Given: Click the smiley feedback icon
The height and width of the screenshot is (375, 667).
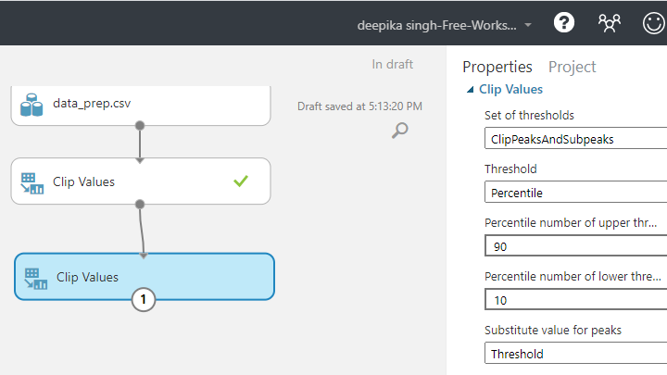Looking at the screenshot, I should point(654,23).
